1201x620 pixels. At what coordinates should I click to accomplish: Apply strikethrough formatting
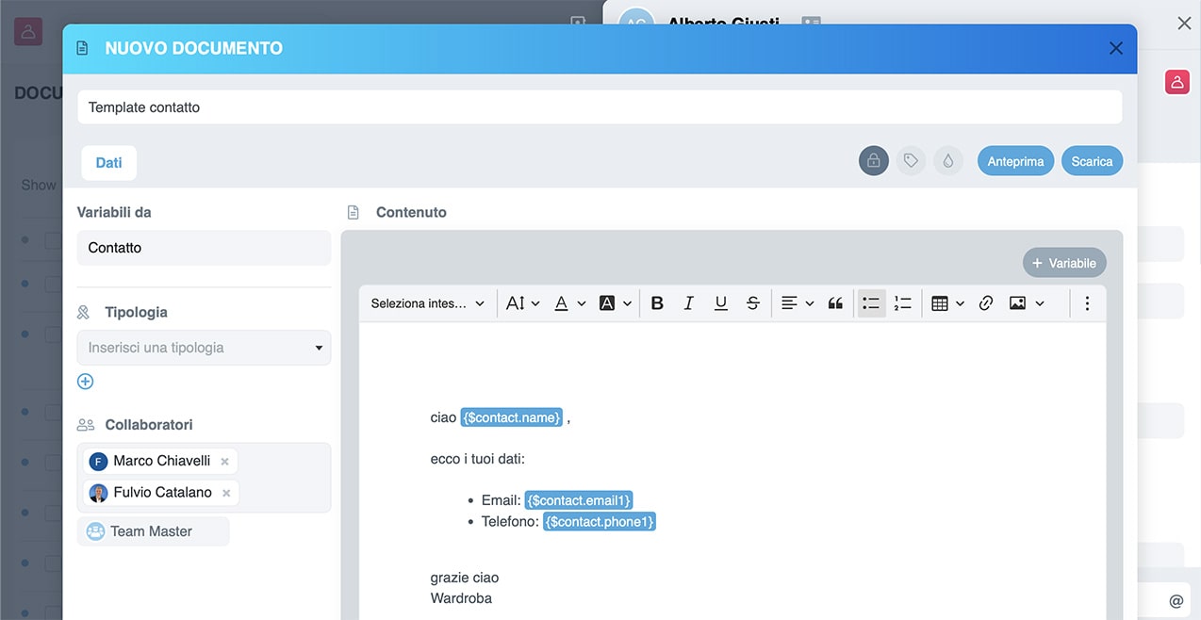(753, 303)
